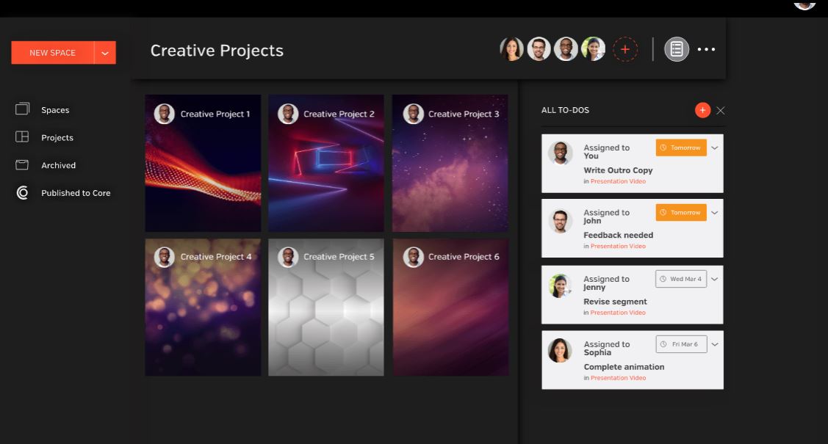Open Creative Project 4 bokeh thumbnail
The width and height of the screenshot is (828, 444).
pos(203,307)
